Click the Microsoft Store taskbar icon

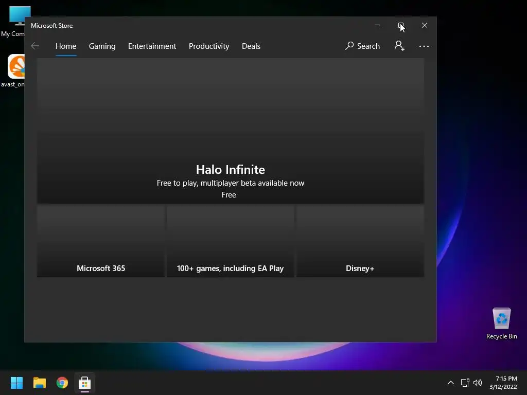(85, 383)
